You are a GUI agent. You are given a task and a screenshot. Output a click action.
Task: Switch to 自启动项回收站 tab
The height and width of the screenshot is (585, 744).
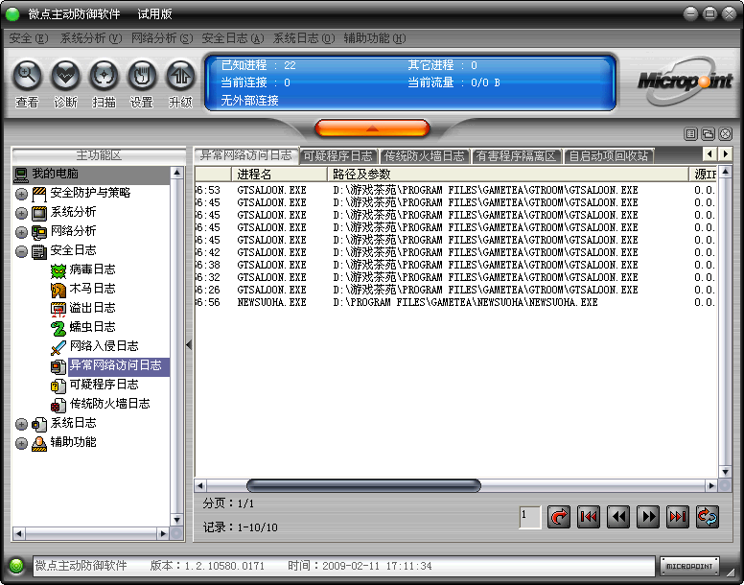[x=608, y=156]
